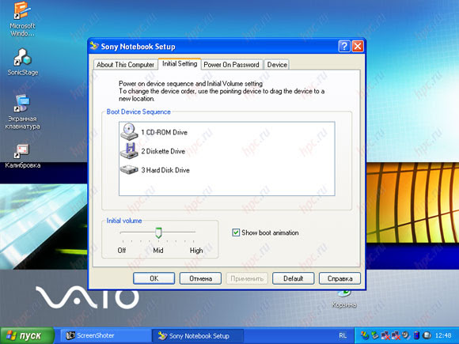Click the round speaker-like tray icon
The height and width of the screenshot is (344, 459).
pos(406,335)
